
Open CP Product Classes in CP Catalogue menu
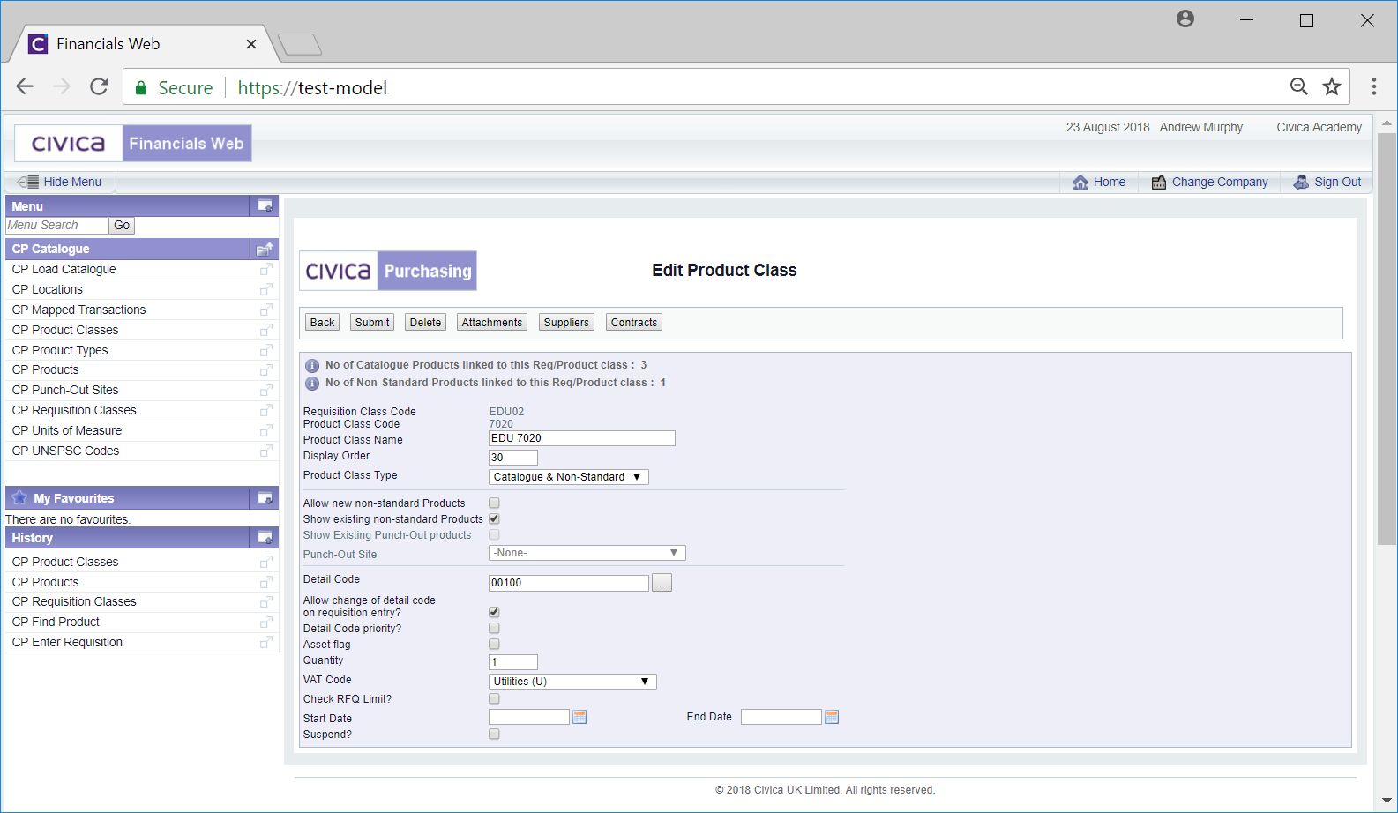click(x=65, y=330)
